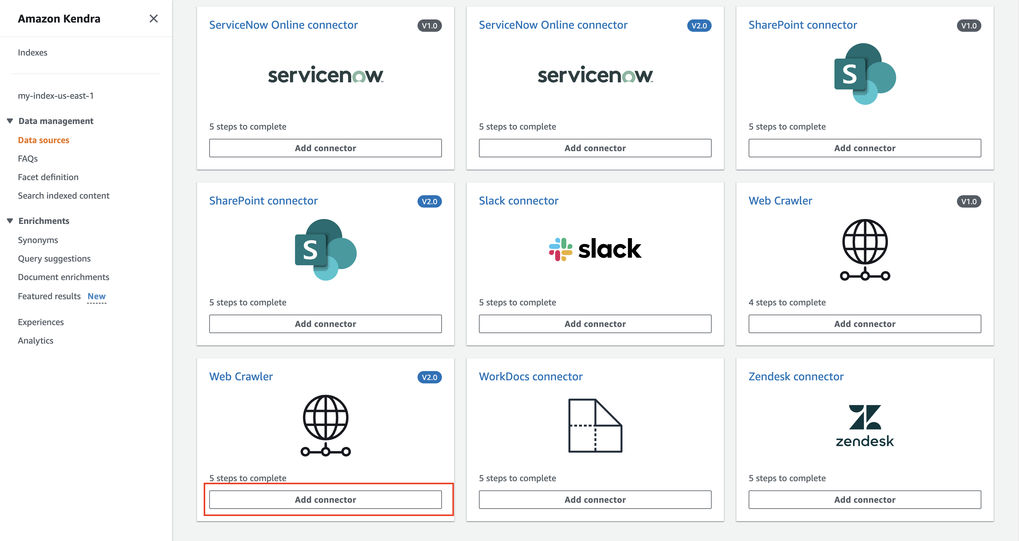Click the ServiceNow V2.0 logo
This screenshot has width=1019, height=541.
[595, 75]
